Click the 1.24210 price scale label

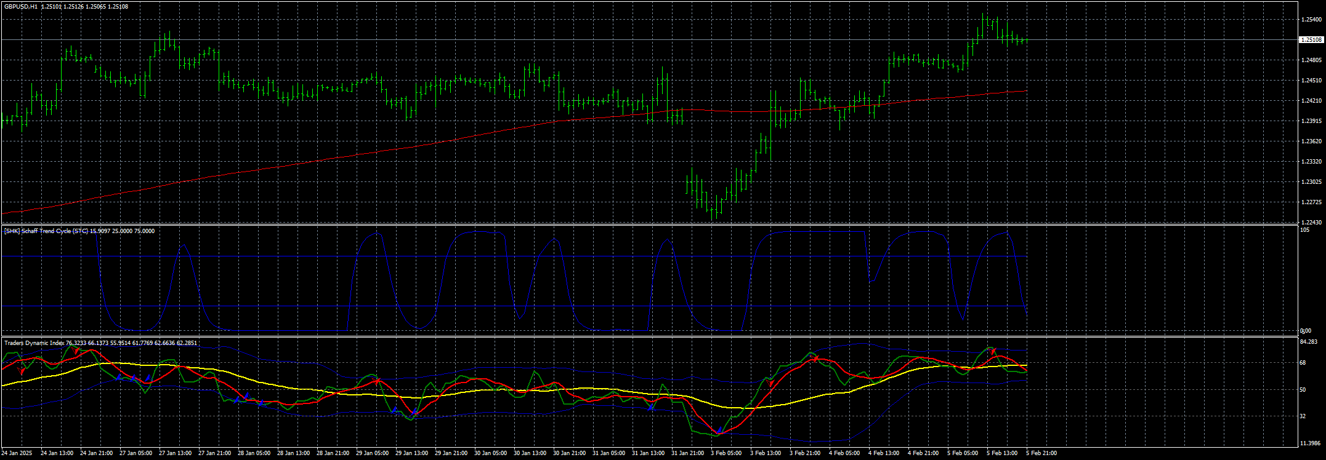(1311, 101)
